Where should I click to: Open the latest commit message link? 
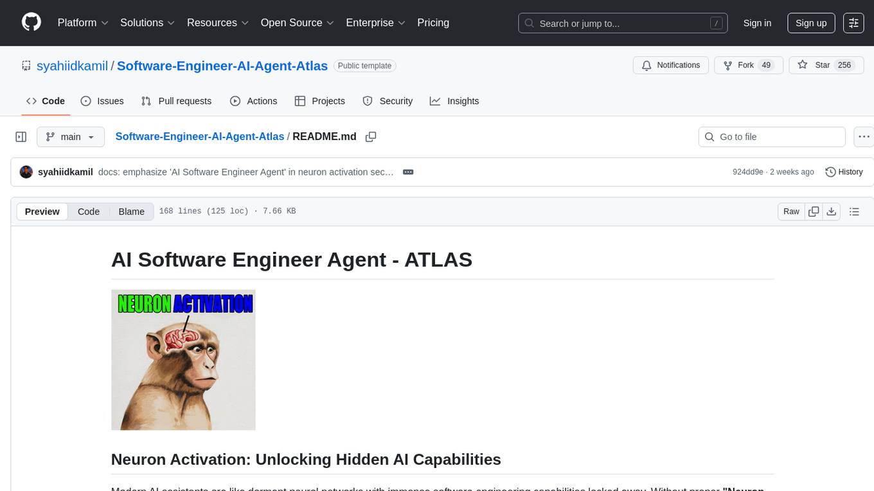[x=245, y=172]
